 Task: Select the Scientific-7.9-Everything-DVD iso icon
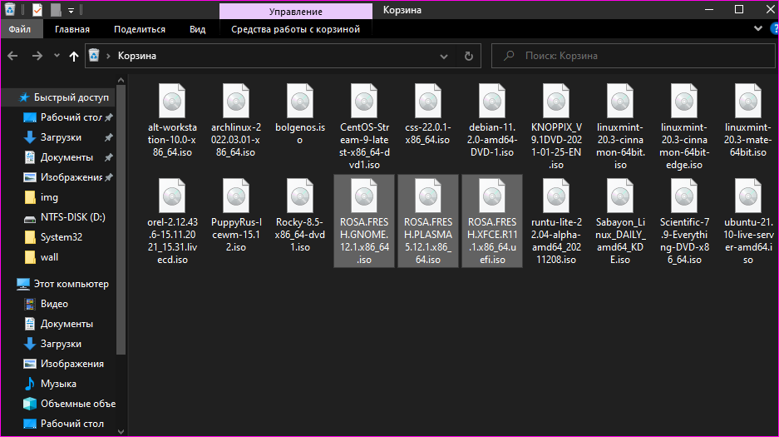[x=684, y=196]
